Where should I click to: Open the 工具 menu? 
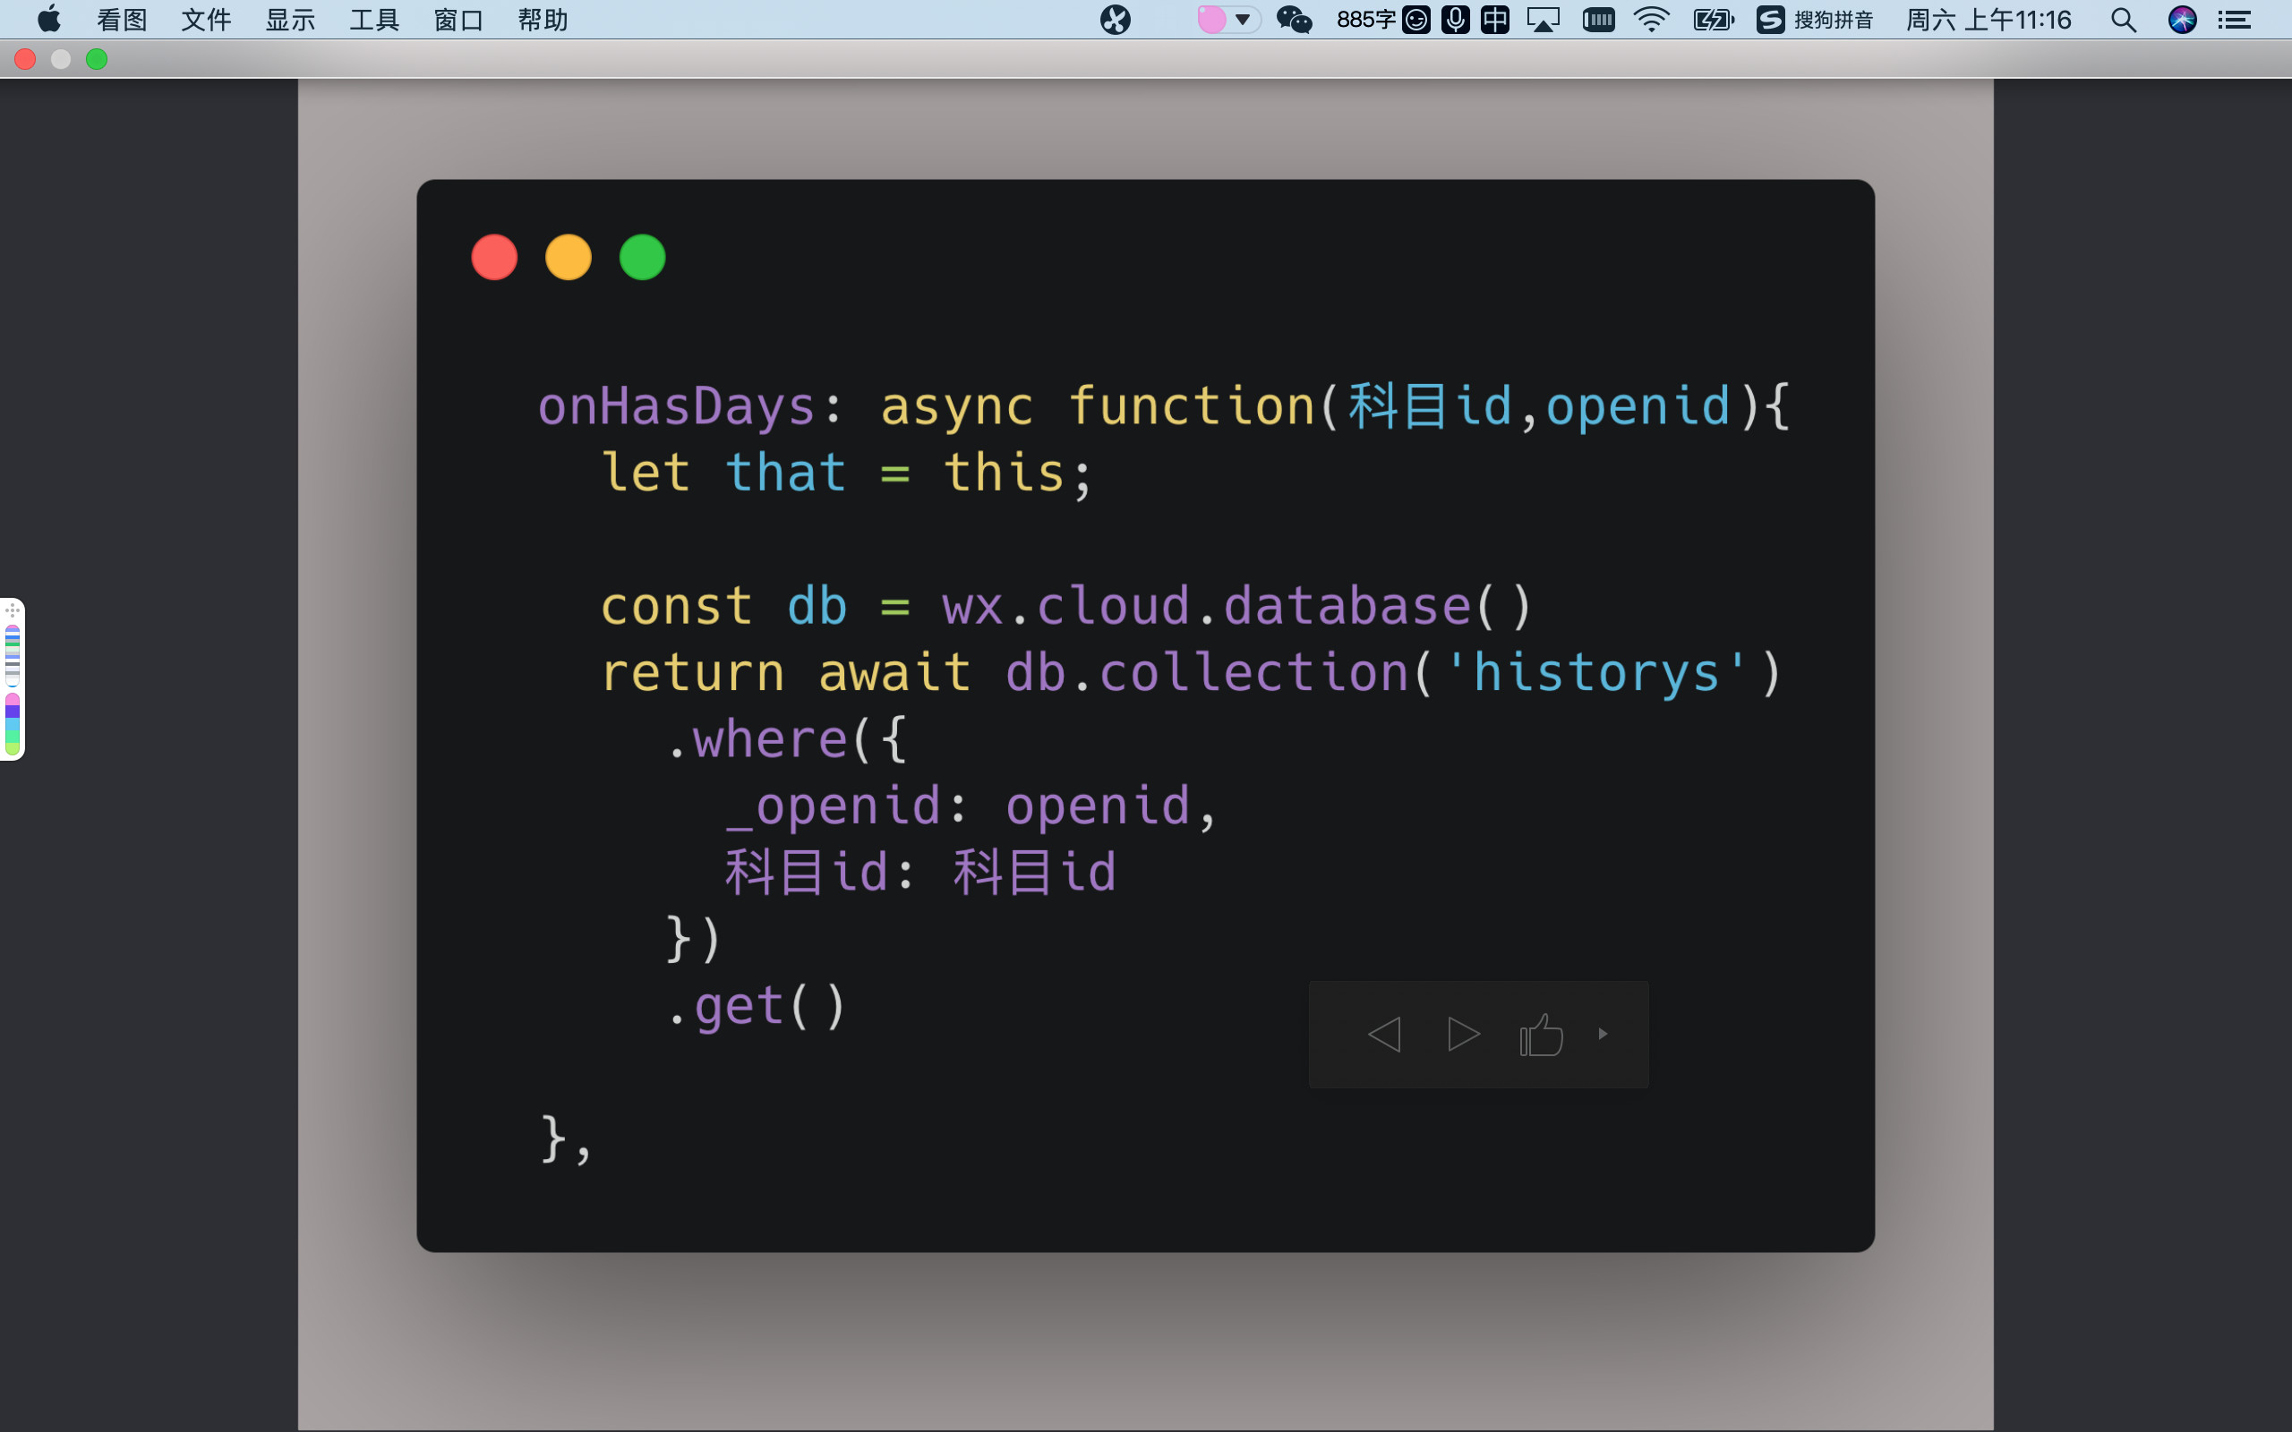[374, 20]
